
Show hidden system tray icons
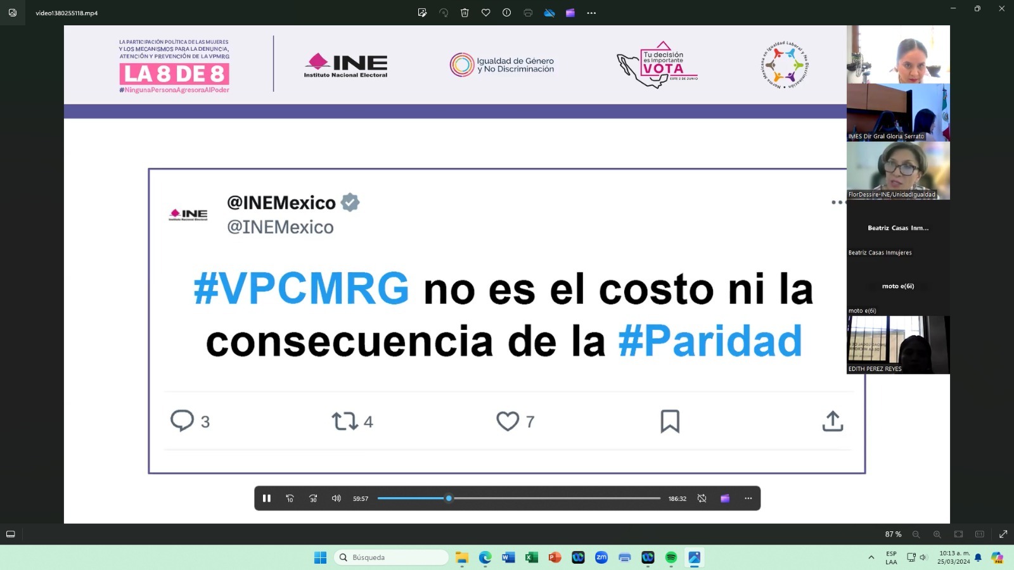[x=871, y=557]
